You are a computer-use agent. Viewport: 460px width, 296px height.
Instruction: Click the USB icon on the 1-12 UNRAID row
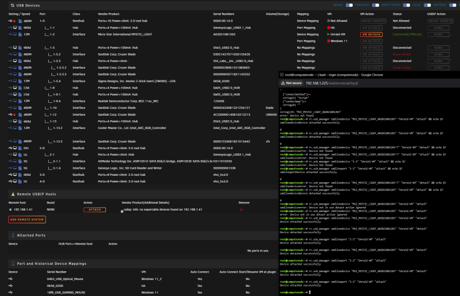pos(11,114)
